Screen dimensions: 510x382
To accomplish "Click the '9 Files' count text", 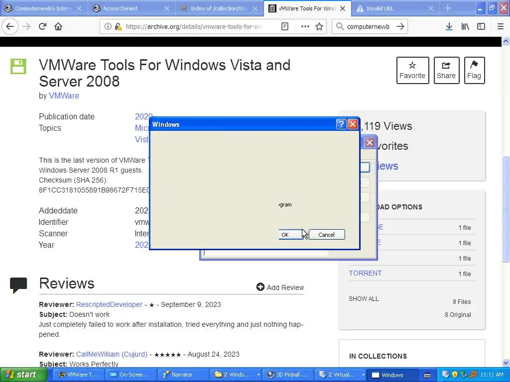I will click(462, 301).
